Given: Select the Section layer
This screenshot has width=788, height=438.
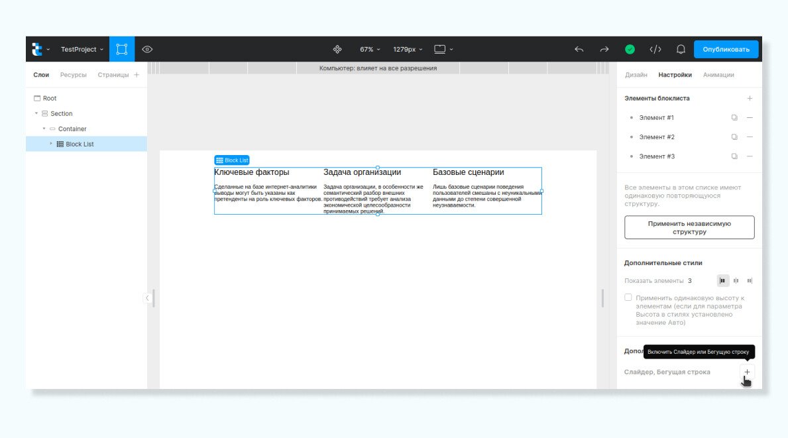Looking at the screenshot, I should [62, 113].
